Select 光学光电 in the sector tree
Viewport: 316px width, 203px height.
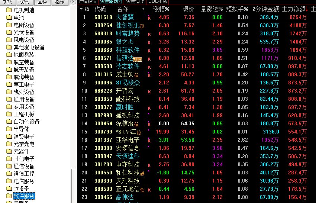(24, 144)
